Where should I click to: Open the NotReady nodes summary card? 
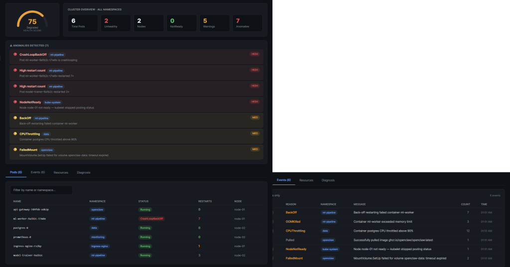pyautogui.click(x=181, y=23)
